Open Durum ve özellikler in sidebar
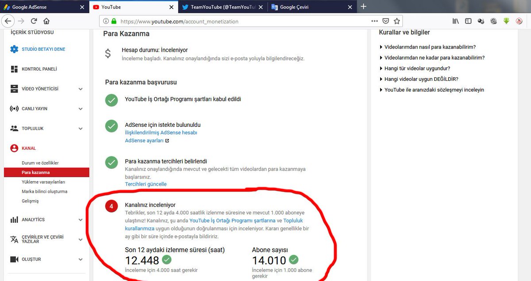The height and width of the screenshot is (281, 531). (x=40, y=163)
